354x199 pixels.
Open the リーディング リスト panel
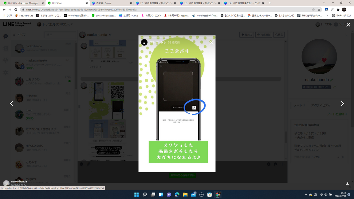[x=341, y=15]
